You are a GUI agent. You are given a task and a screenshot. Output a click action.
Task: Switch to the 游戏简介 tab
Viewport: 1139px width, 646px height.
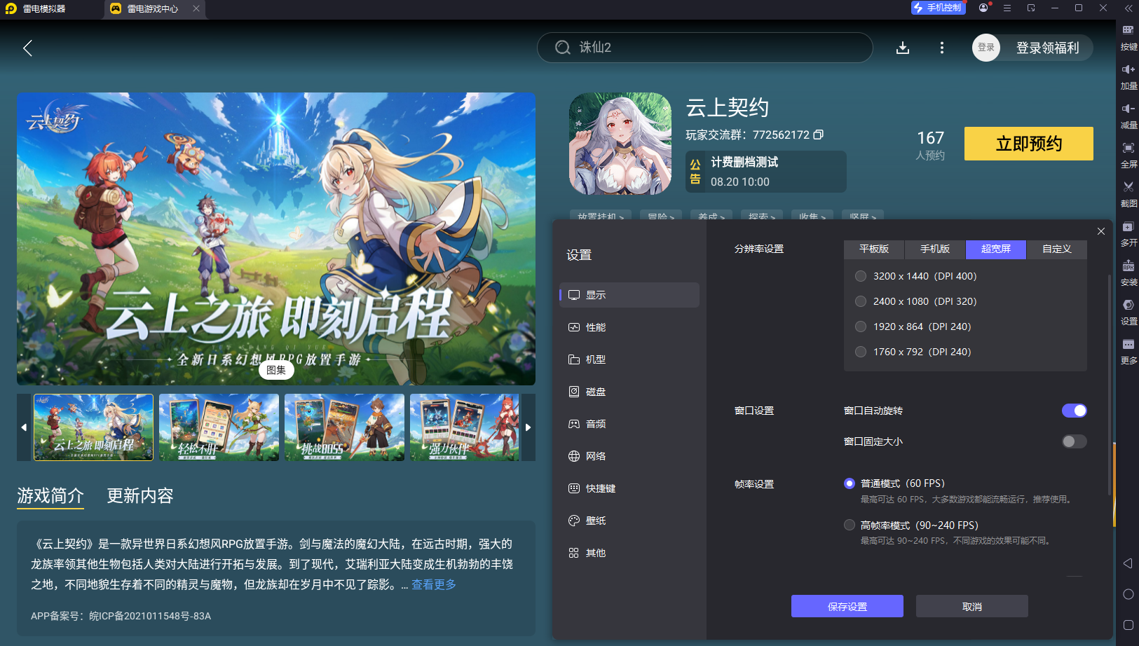(50, 496)
